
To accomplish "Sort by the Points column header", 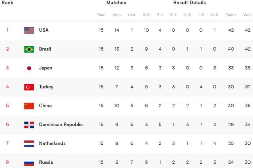I will [230, 15].
